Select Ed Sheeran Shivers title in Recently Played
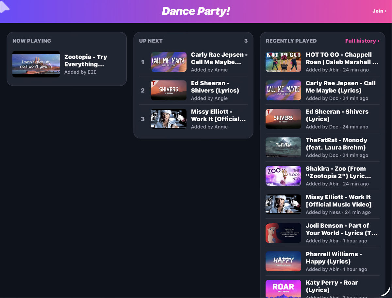This screenshot has height=298, width=392. click(x=337, y=115)
